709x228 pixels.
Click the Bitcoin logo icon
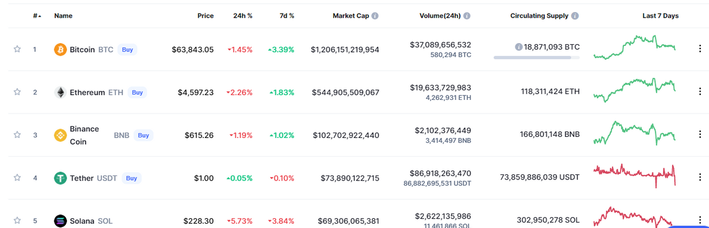pos(60,50)
